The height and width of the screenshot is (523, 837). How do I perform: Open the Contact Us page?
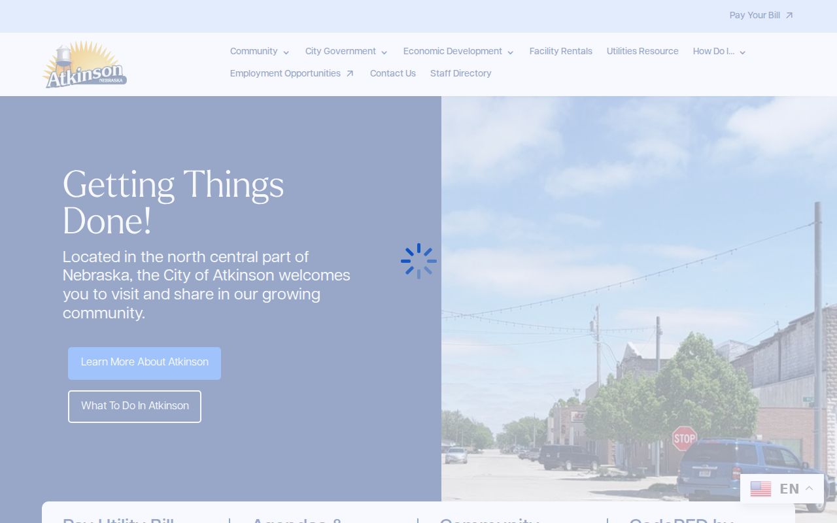(393, 73)
